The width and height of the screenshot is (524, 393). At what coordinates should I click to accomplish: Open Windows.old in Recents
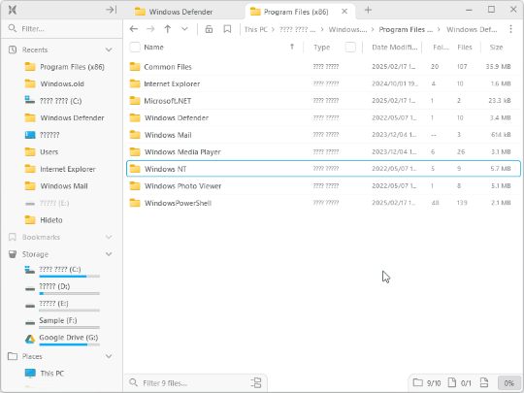pos(54,83)
